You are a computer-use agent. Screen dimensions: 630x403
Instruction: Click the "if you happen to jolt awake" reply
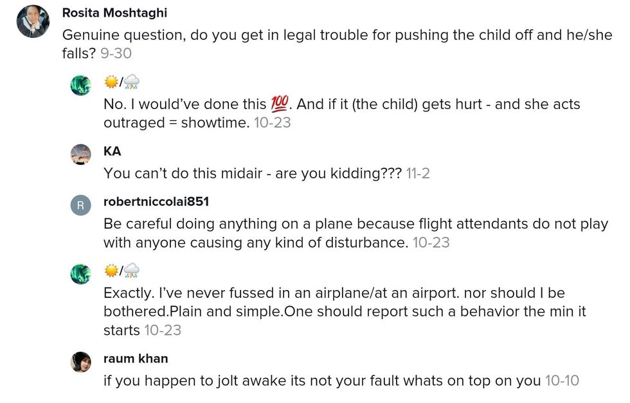tap(321, 381)
